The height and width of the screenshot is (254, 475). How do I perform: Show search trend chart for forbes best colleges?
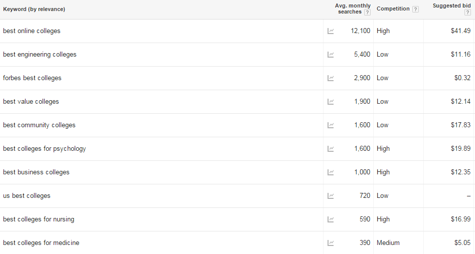tap(331, 78)
